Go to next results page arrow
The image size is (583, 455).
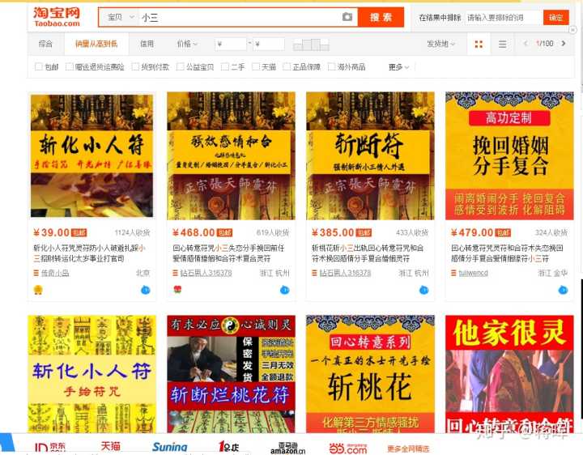click(564, 44)
